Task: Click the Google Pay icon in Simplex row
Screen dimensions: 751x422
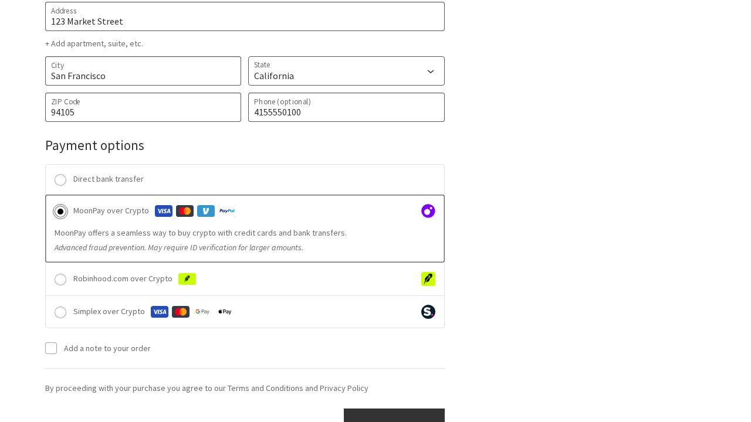Action: 202,311
